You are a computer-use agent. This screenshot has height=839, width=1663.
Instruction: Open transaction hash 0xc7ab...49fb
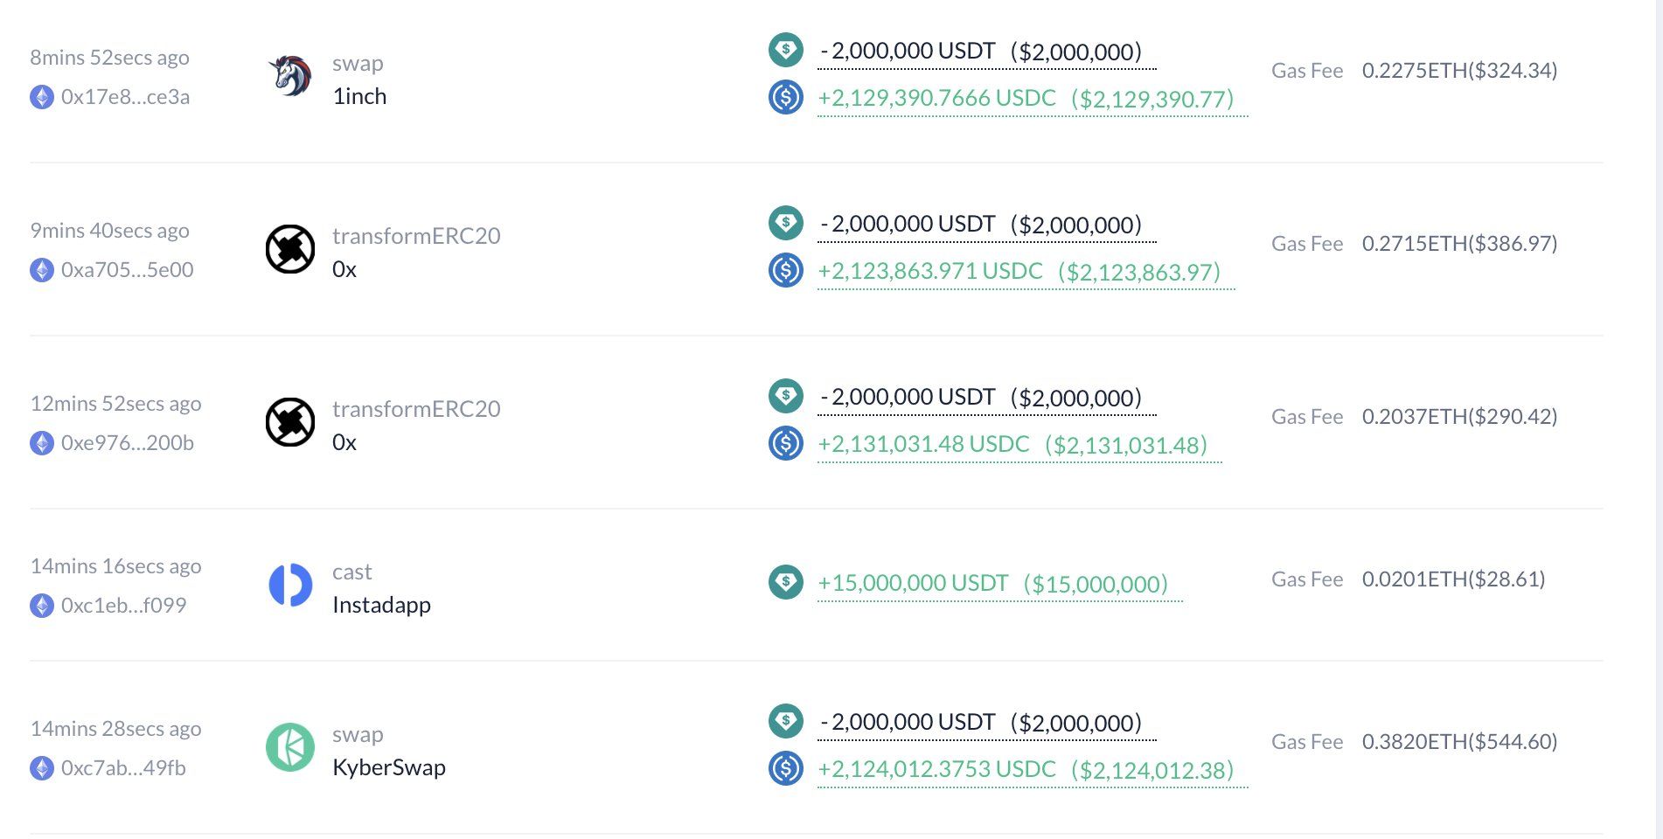tap(123, 768)
